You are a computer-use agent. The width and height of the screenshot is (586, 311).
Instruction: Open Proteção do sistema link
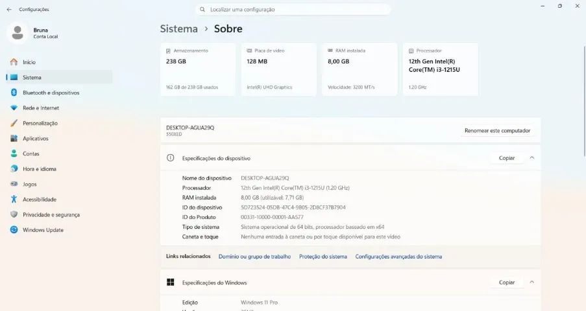click(323, 257)
